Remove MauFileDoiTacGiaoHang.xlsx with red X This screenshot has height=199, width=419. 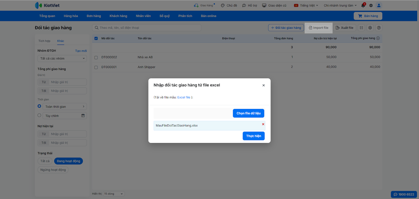pos(263,124)
